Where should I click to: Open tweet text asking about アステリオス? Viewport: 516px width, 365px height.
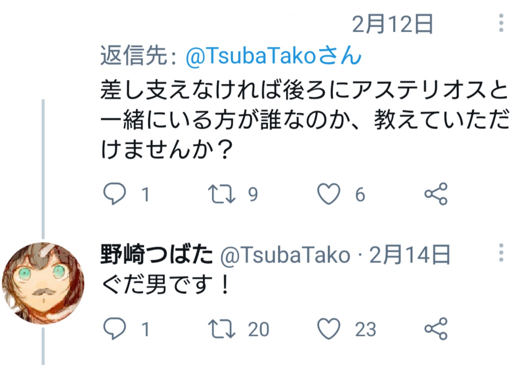(x=304, y=119)
